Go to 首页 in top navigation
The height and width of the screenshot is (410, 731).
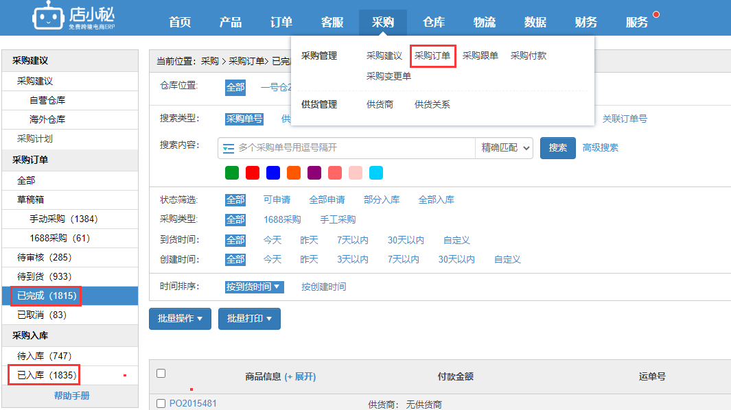tap(180, 22)
